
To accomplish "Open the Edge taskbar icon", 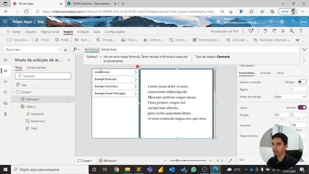I will [x=215, y=169].
